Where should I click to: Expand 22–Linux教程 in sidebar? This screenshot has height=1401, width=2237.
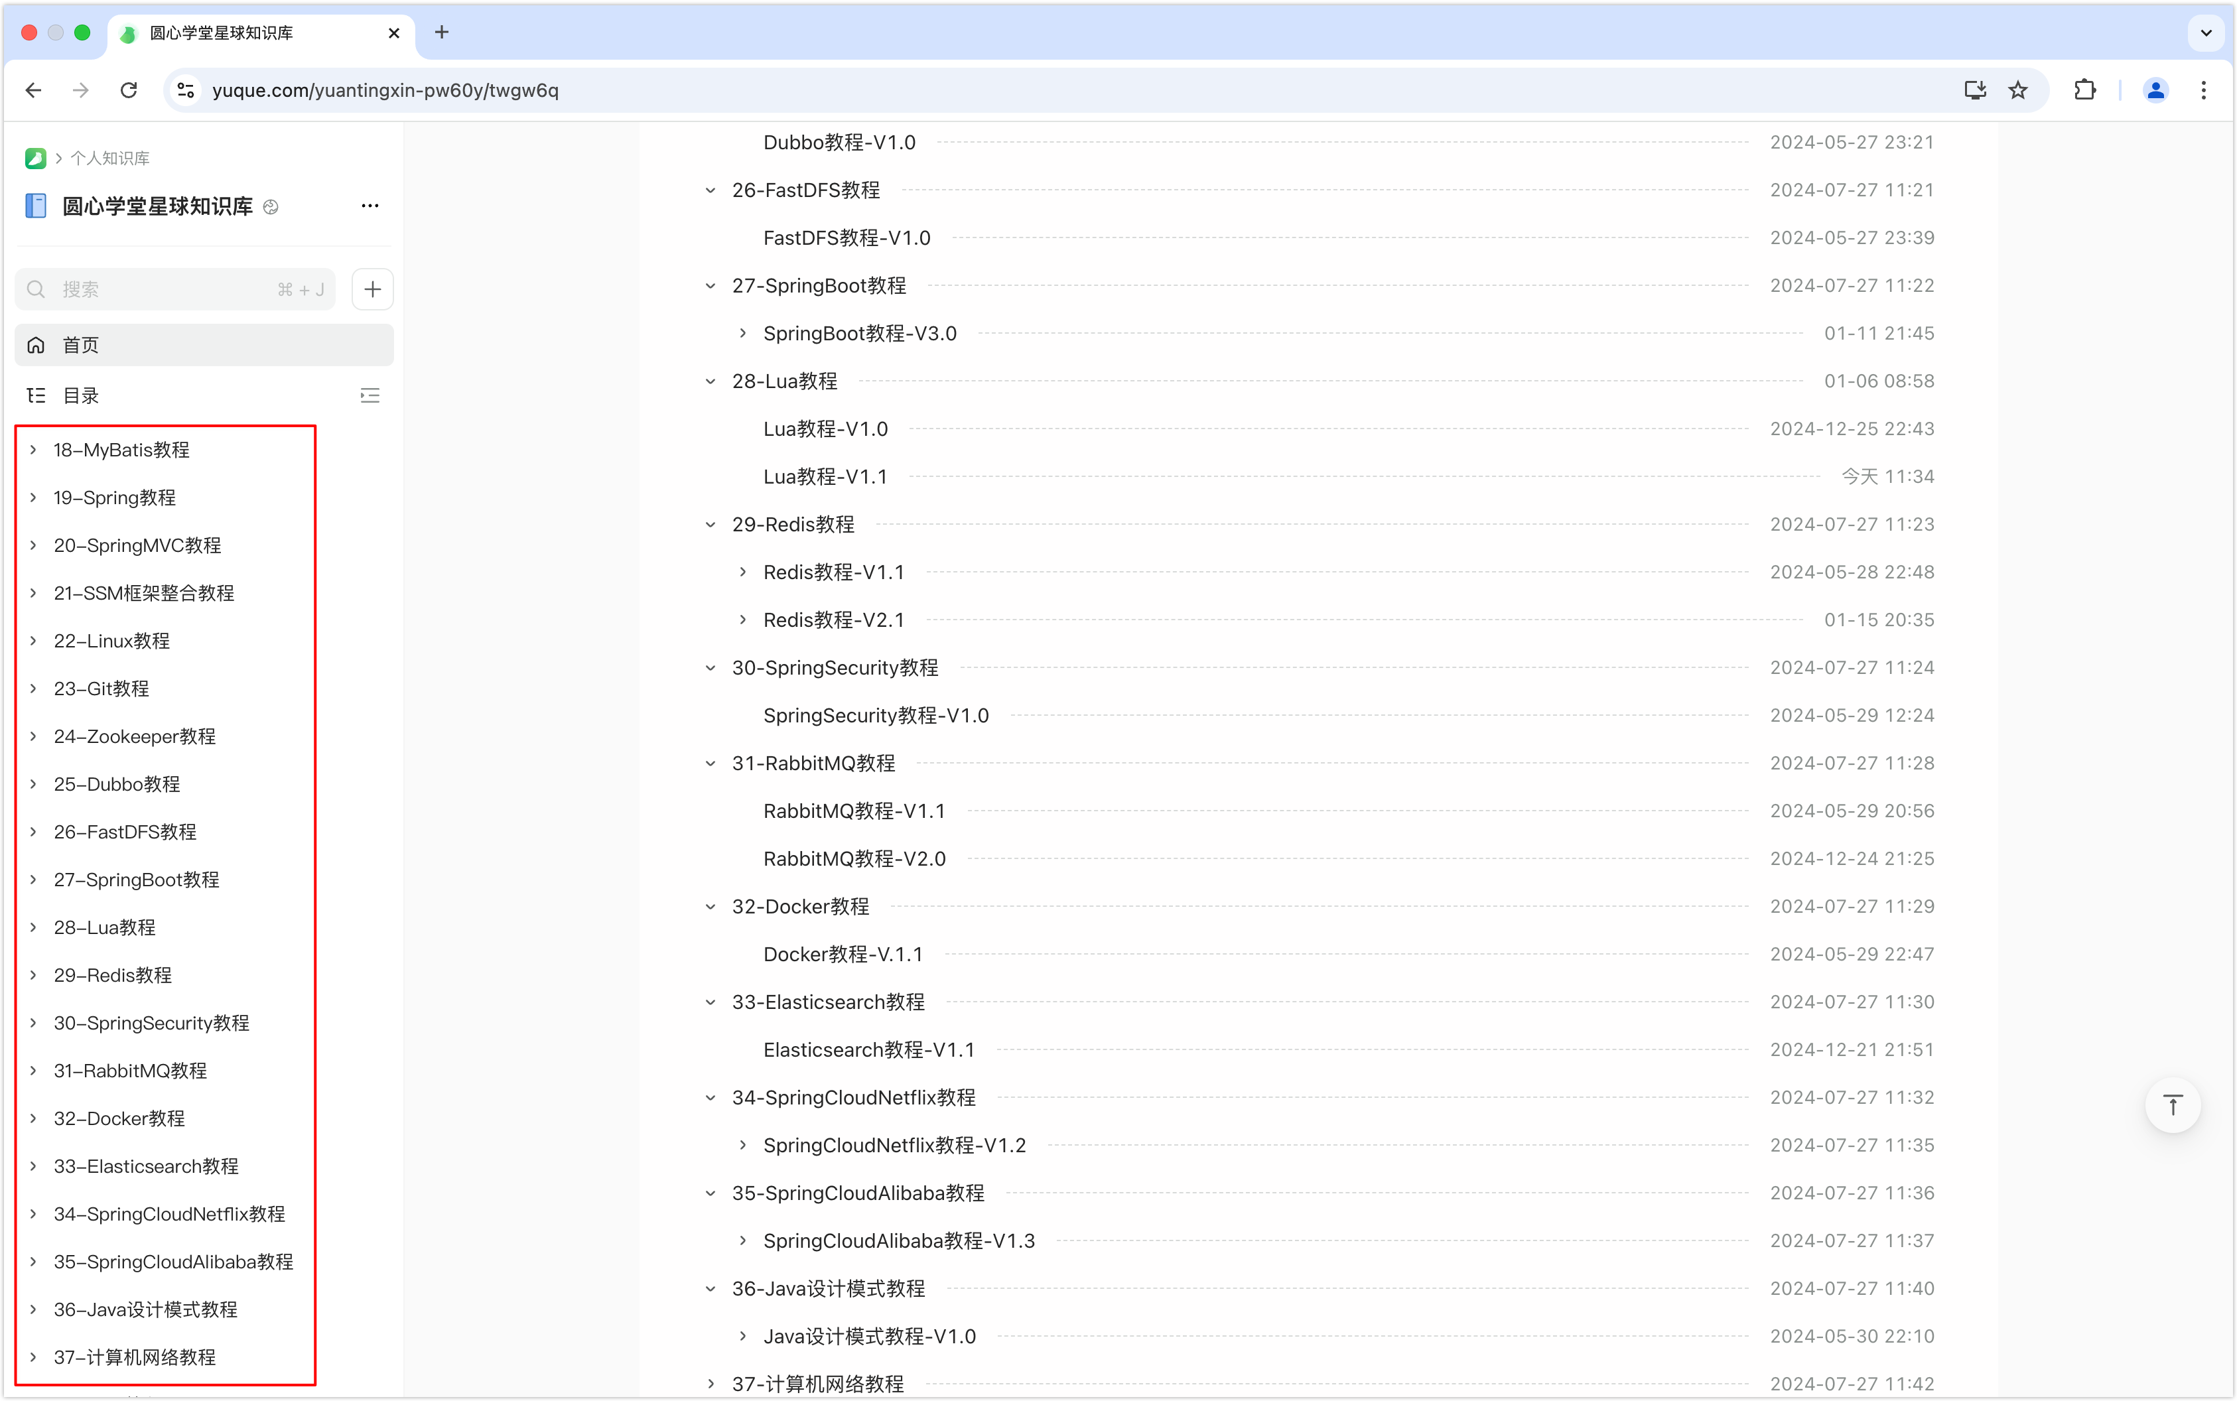pos(33,640)
